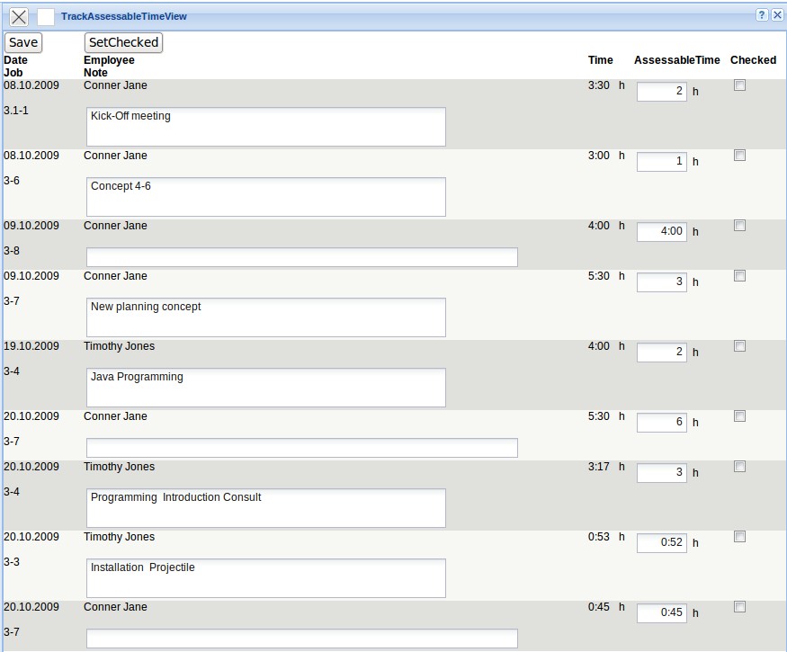This screenshot has width=787, height=652.
Task: Close the TrackAssessableTimeView panel via top-right X
Action: [777, 15]
